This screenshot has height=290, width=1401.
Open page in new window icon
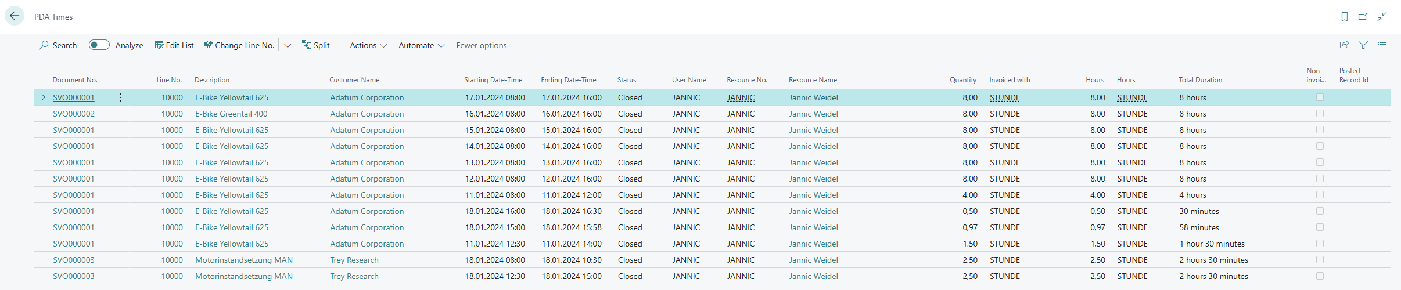1363,17
